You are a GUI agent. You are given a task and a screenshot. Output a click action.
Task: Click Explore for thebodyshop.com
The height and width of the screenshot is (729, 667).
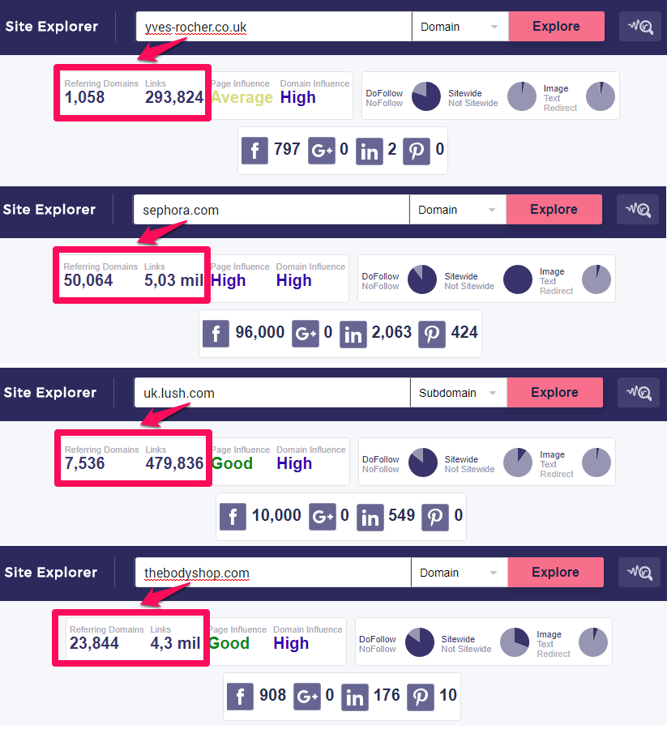click(x=556, y=573)
